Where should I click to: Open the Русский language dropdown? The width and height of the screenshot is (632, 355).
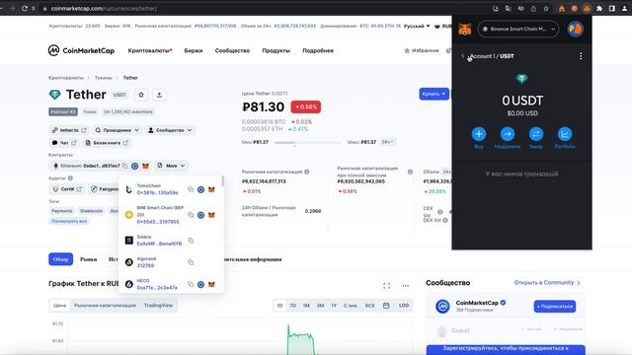(x=417, y=27)
